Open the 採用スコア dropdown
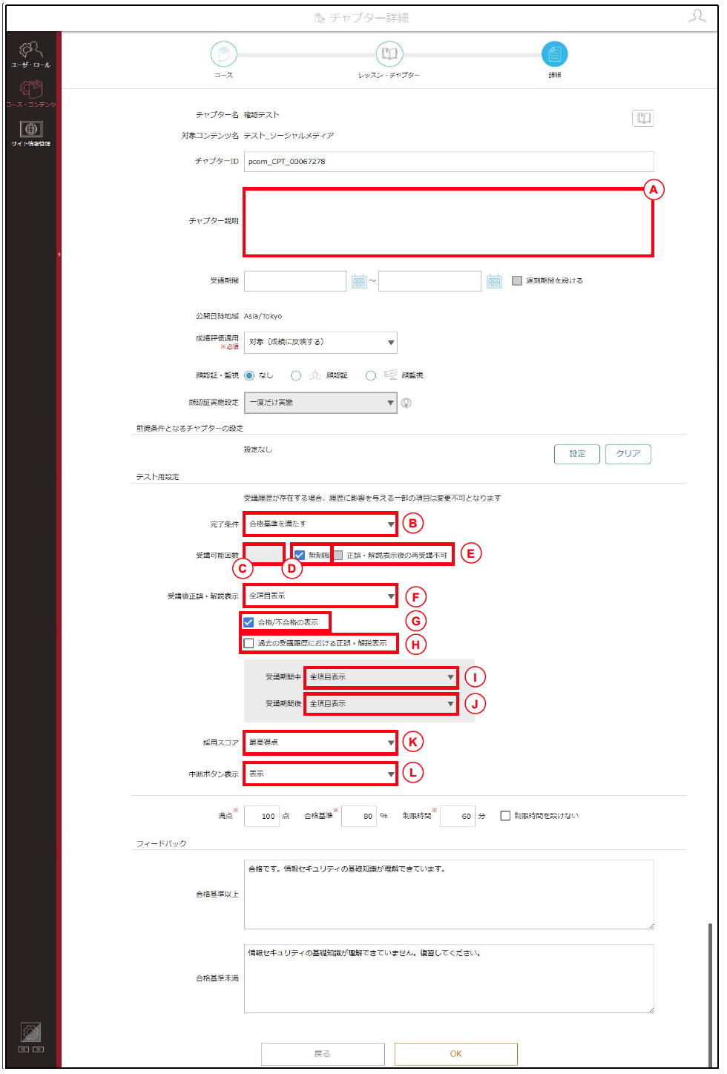 click(320, 742)
